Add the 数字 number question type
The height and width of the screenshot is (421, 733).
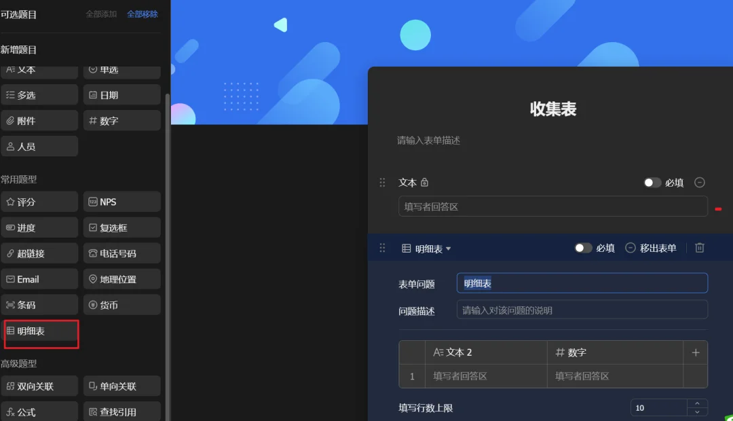tap(122, 121)
